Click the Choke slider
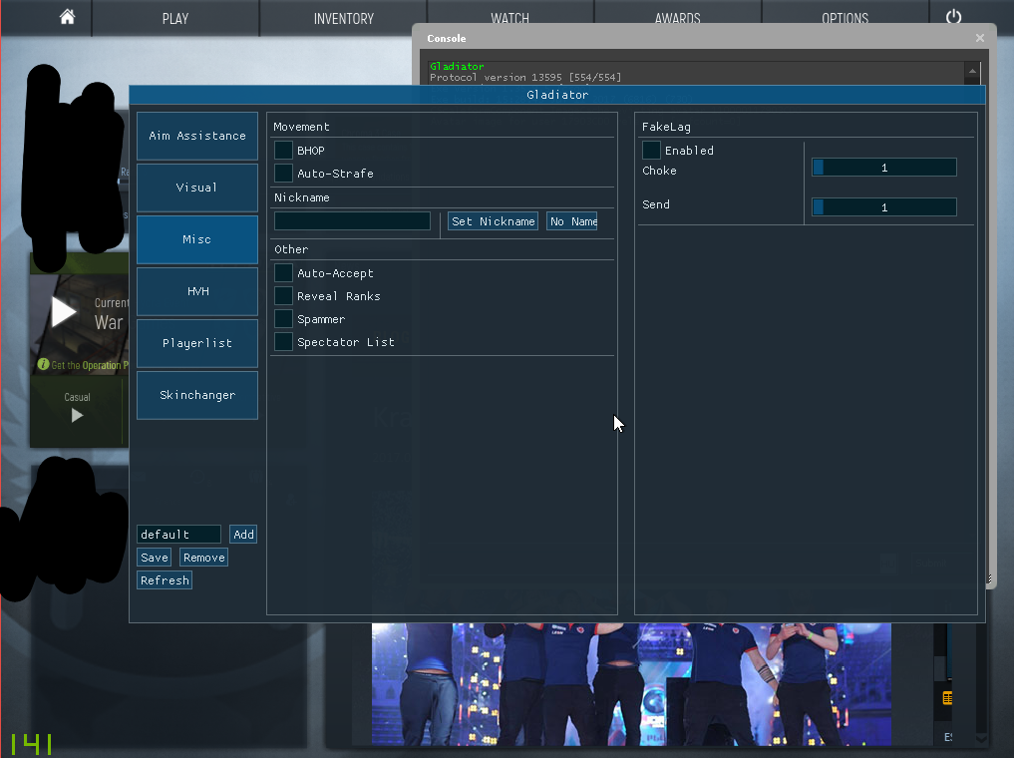The image size is (1014, 758). point(883,168)
